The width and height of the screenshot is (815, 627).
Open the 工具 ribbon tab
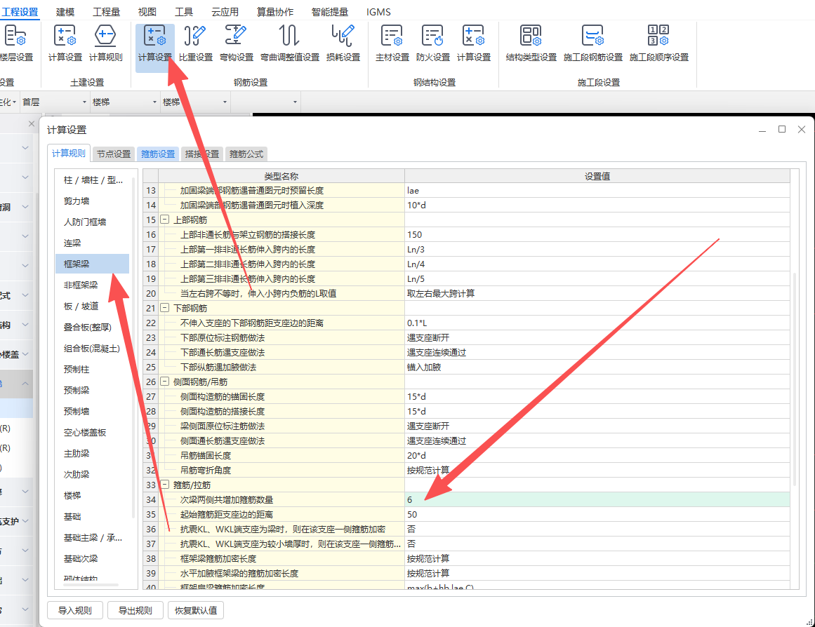(x=183, y=11)
